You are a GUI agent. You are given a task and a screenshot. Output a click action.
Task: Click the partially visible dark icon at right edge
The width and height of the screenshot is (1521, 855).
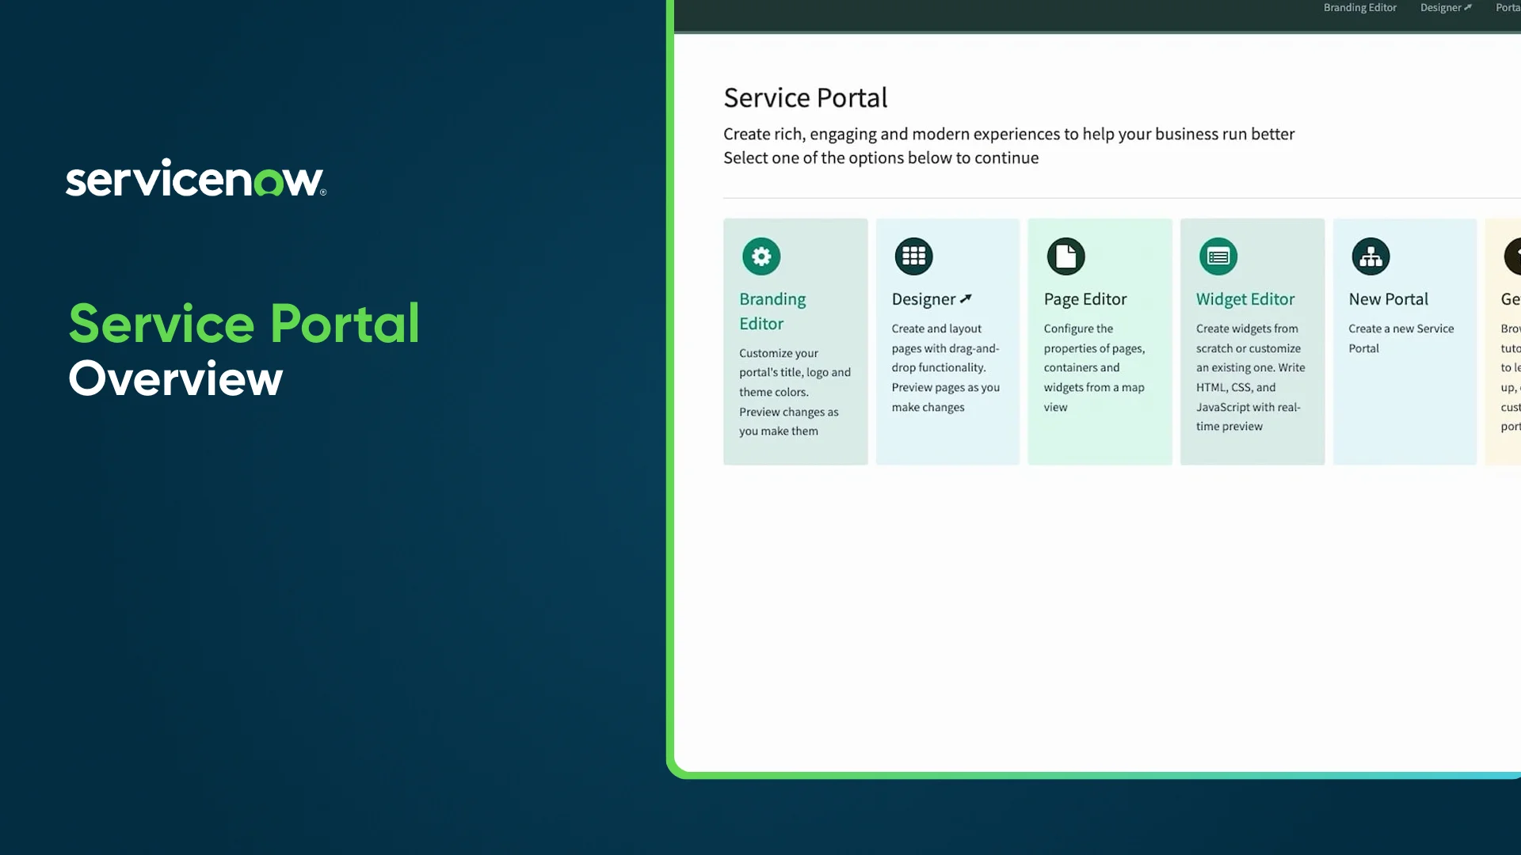[1512, 256]
